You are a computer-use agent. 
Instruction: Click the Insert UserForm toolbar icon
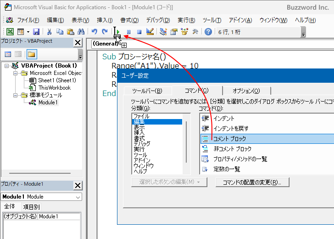coord(21,32)
